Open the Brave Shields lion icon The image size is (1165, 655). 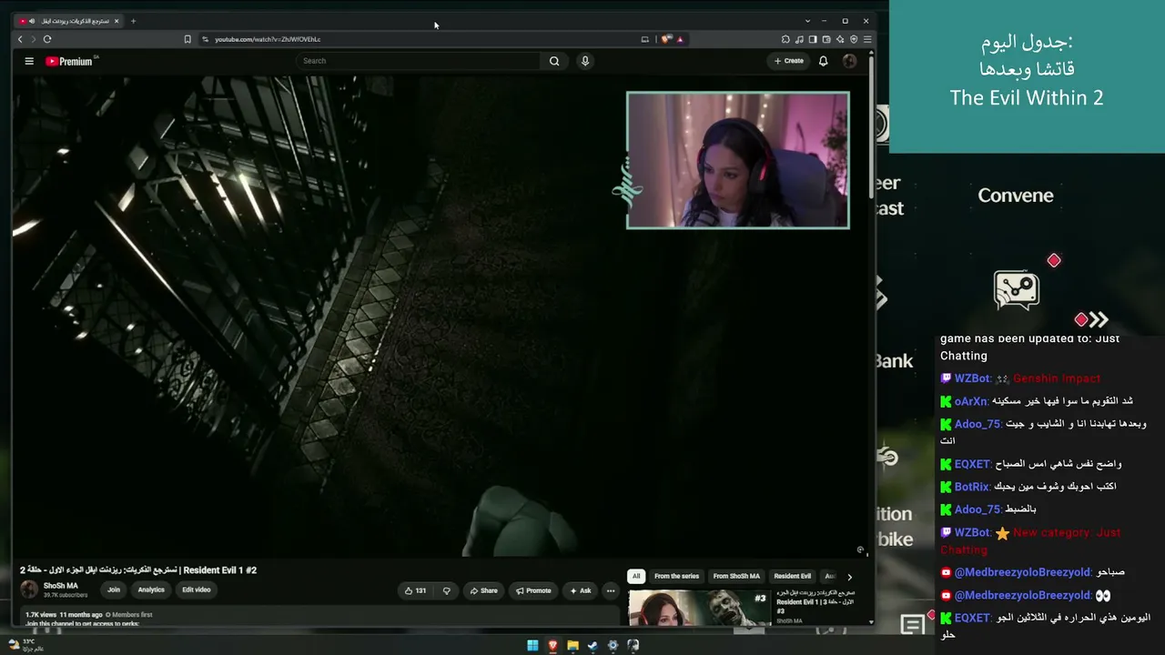point(666,39)
